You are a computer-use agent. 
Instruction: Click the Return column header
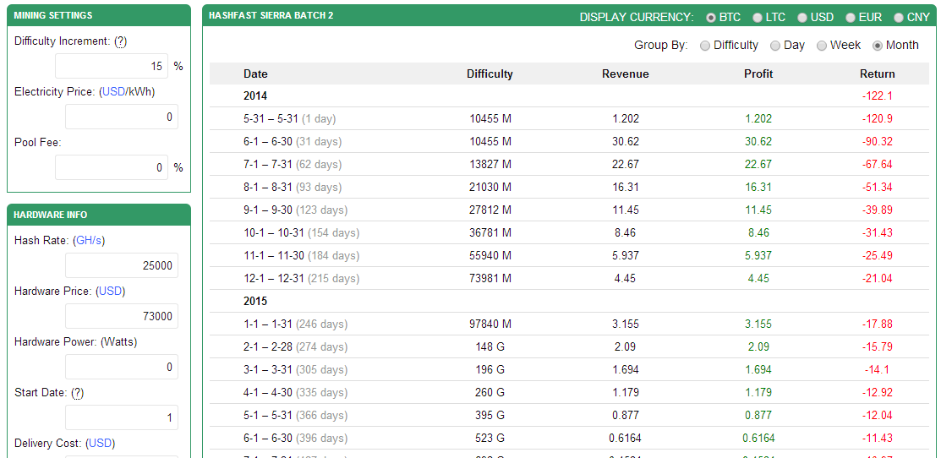tap(878, 74)
